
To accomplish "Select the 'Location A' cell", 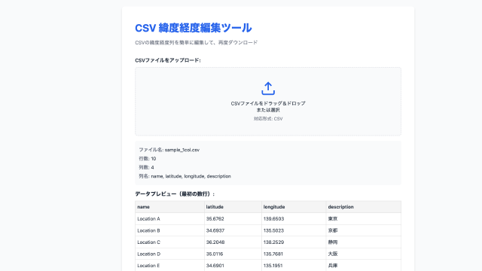I will [x=169, y=219].
